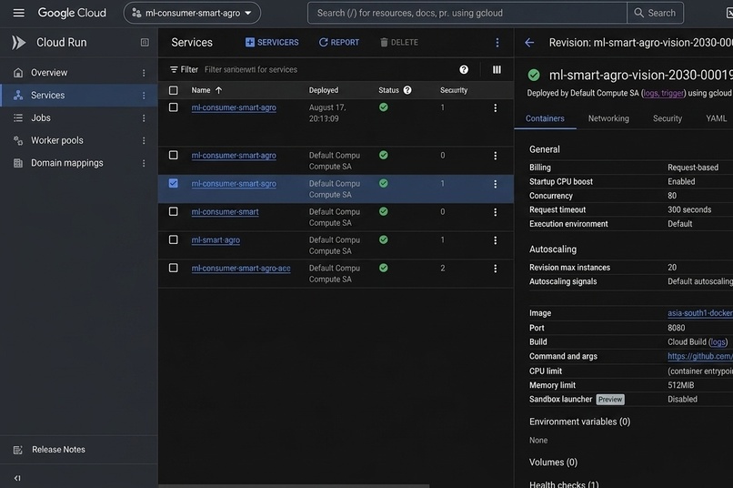Check the box for ml-consumer-smart-agro with security 0
Image resolution: width=733 pixels, height=488 pixels.
tap(174, 156)
